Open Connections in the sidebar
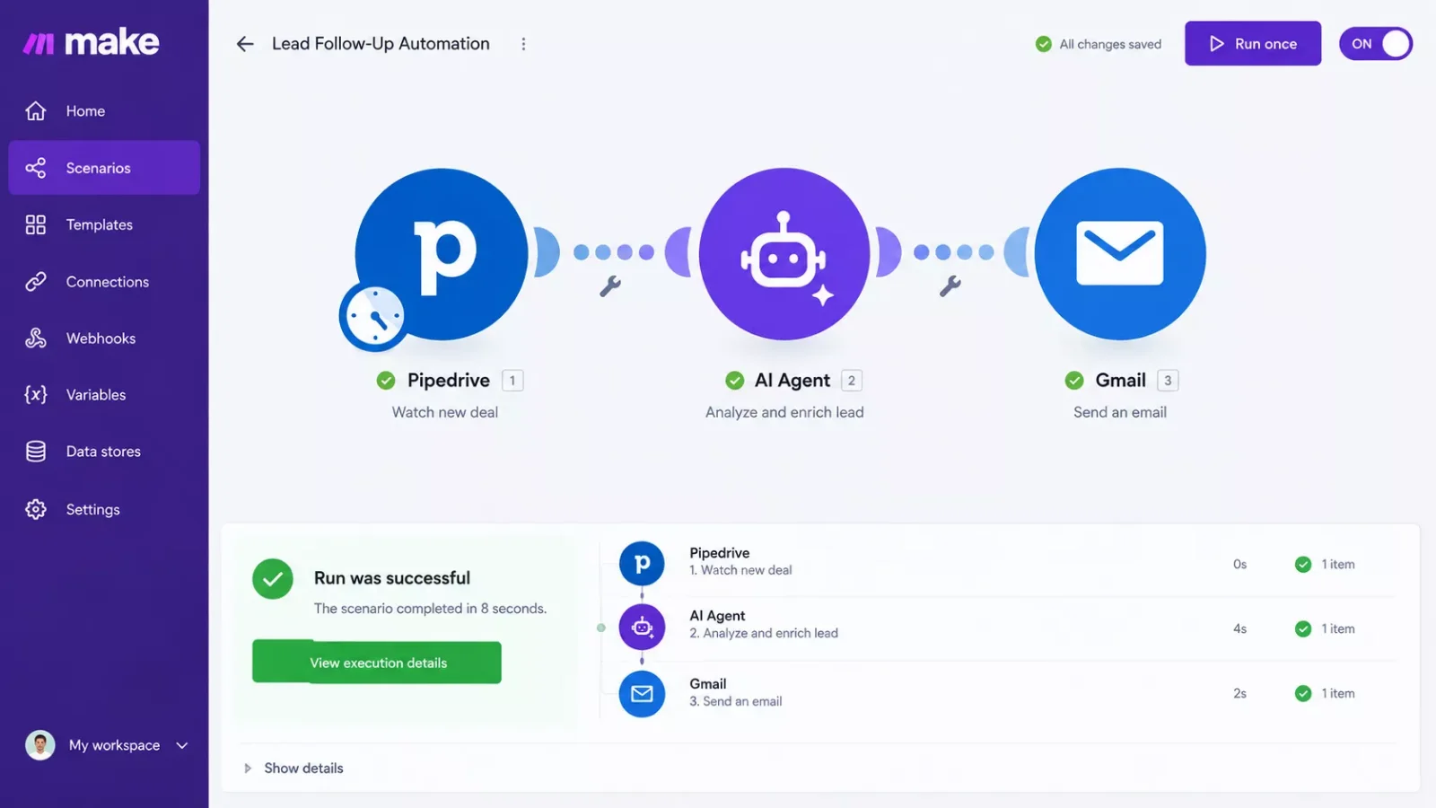 pos(104,282)
